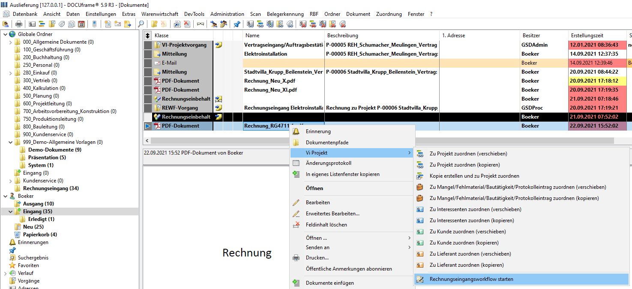The width and height of the screenshot is (632, 289).
Task: Click the 1. Adresse column header
Action: [x=480, y=36]
